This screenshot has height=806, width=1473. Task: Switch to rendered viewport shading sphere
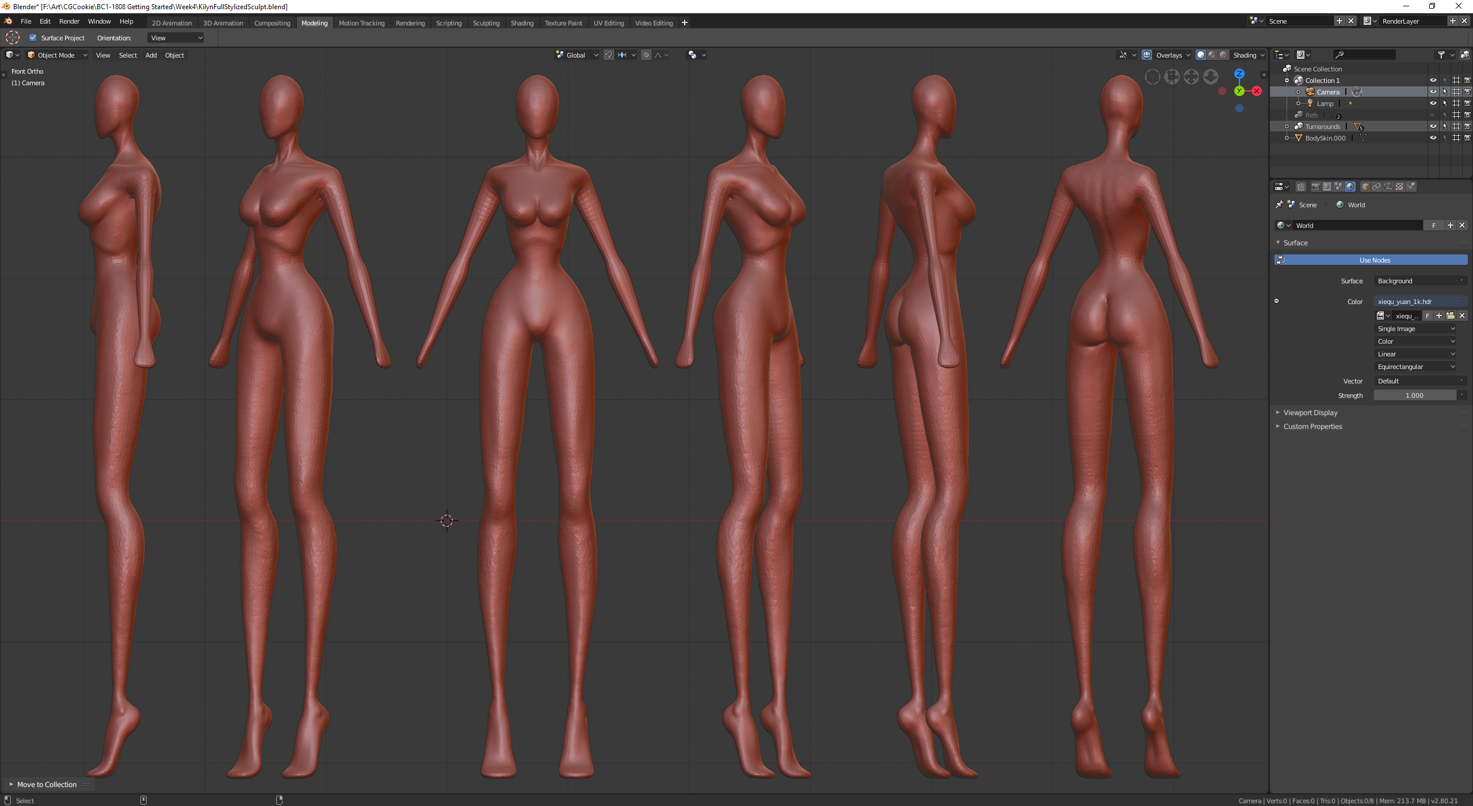(x=1223, y=55)
